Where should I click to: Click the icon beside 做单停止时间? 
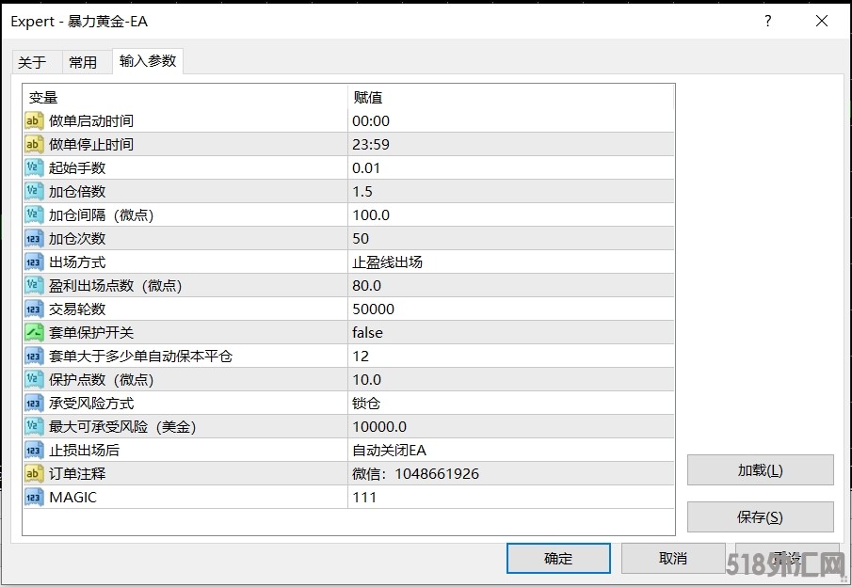tap(34, 144)
